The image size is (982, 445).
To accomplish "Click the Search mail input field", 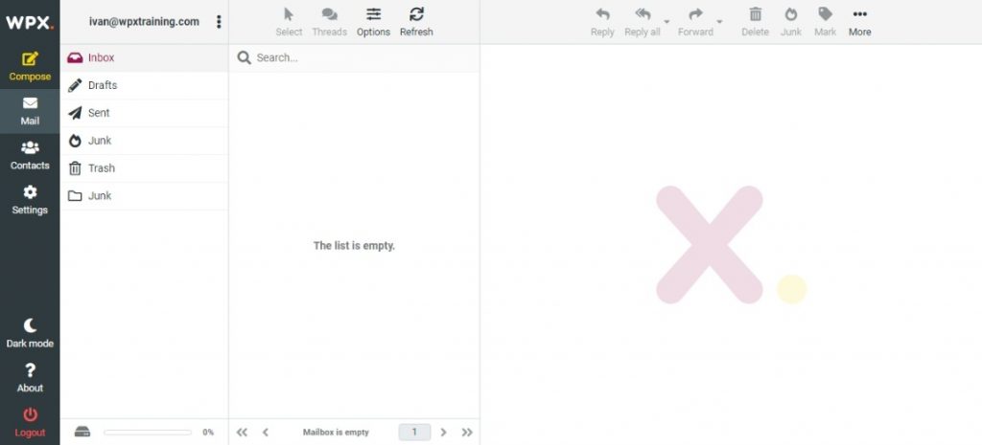I will tap(362, 57).
